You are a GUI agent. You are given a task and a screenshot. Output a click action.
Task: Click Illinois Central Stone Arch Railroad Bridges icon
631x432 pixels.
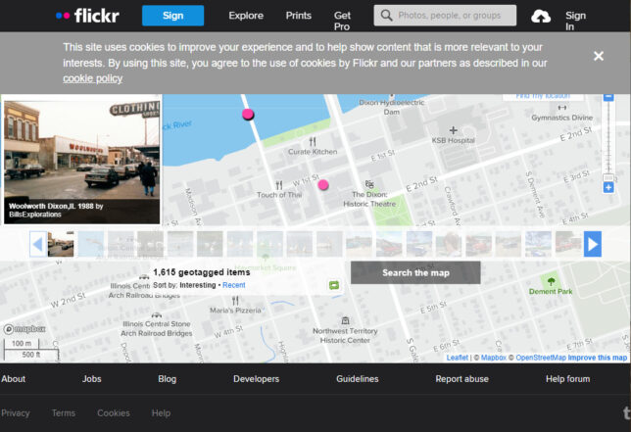pyautogui.click(x=156, y=314)
